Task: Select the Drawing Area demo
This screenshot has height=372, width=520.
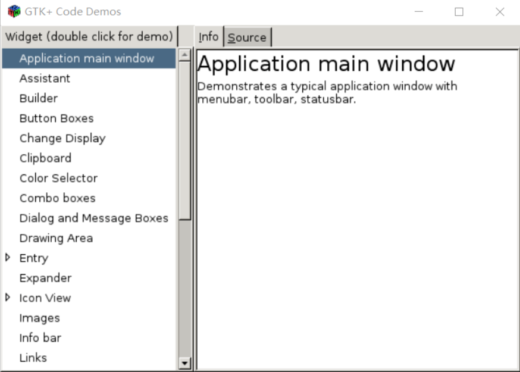Action: coord(56,238)
